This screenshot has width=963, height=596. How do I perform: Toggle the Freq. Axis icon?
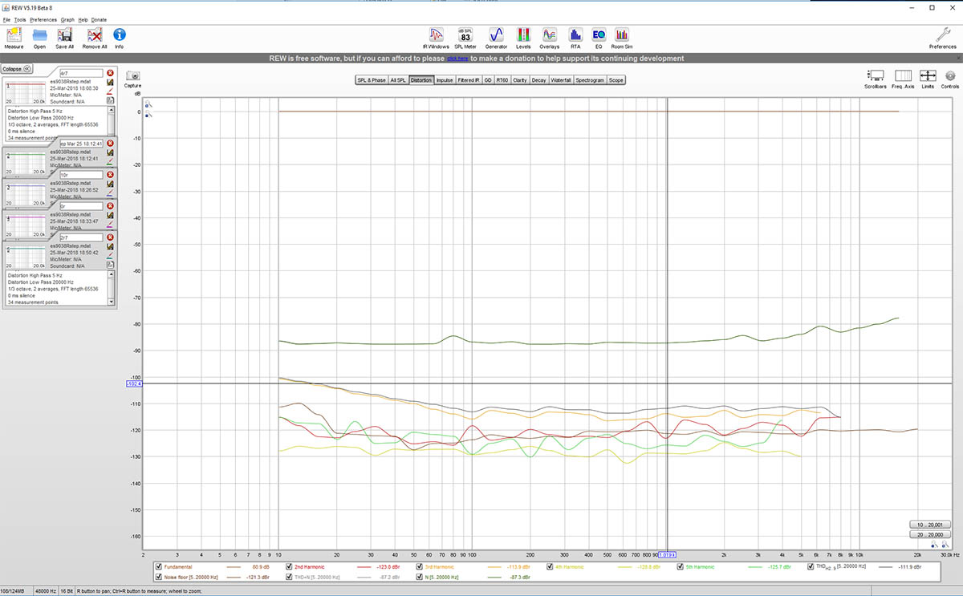(x=902, y=76)
